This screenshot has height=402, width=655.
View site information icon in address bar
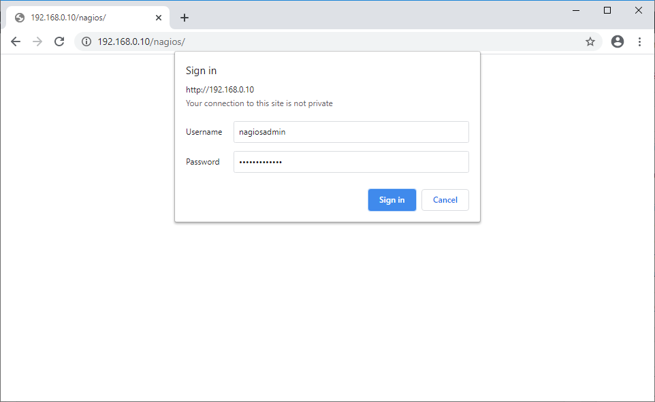click(86, 41)
